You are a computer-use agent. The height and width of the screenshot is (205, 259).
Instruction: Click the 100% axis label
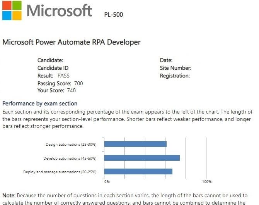tap(206, 181)
